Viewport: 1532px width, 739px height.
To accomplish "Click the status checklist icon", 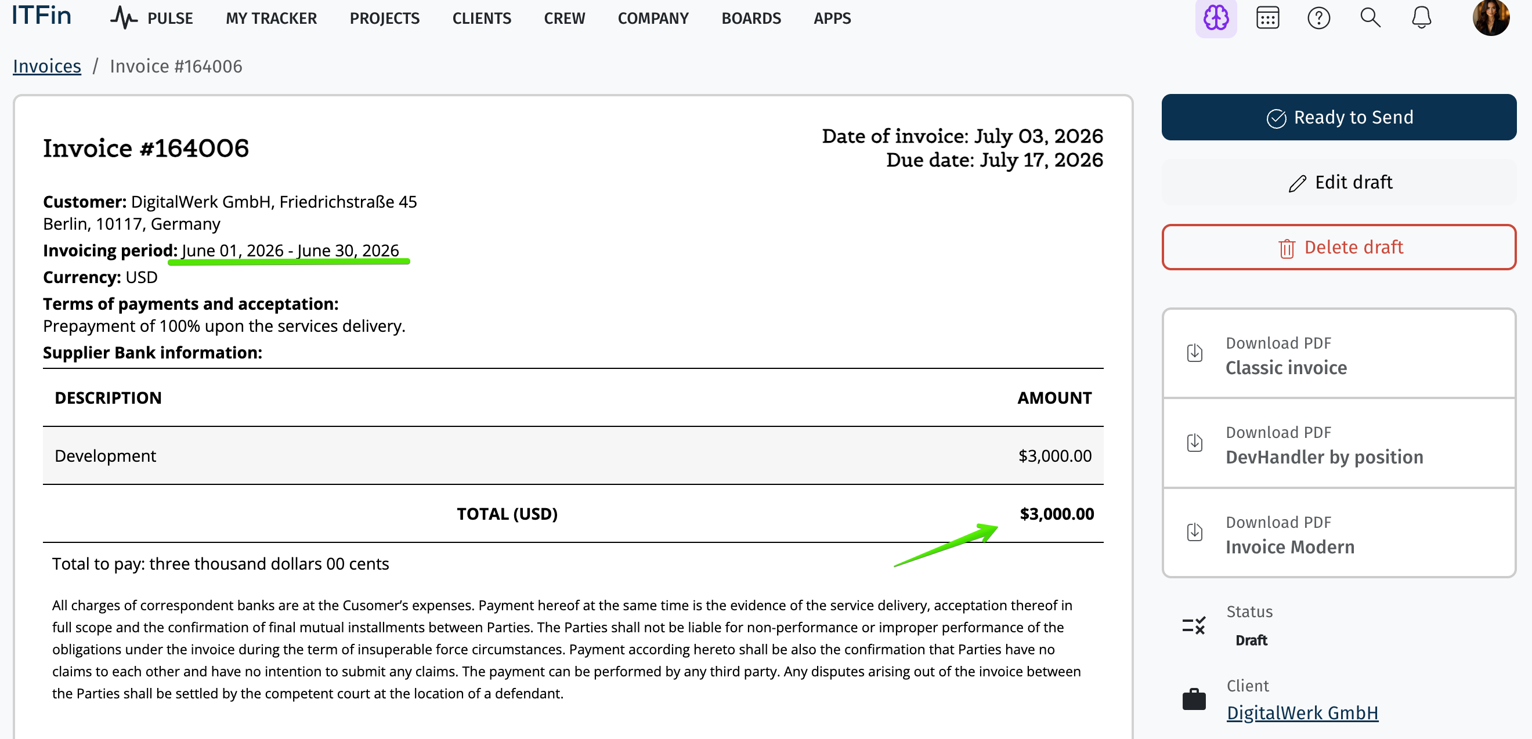I will [1194, 625].
